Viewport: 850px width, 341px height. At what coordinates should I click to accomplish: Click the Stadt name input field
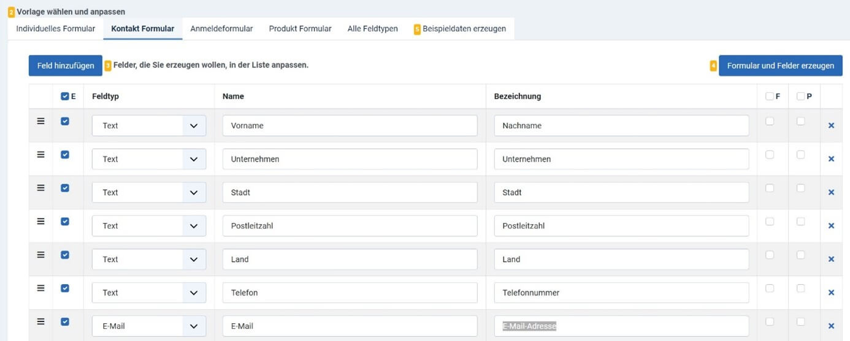[350, 192]
